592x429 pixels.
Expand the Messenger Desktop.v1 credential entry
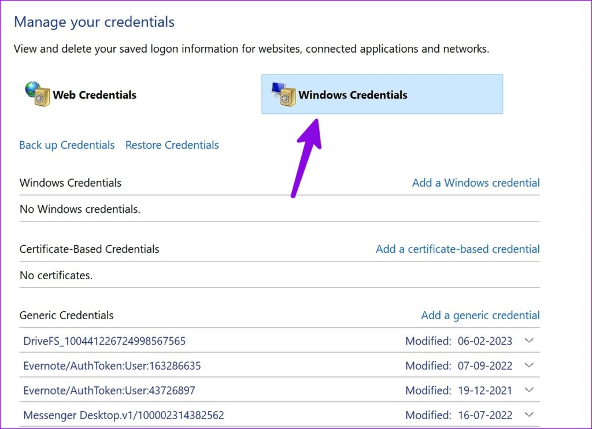529,415
